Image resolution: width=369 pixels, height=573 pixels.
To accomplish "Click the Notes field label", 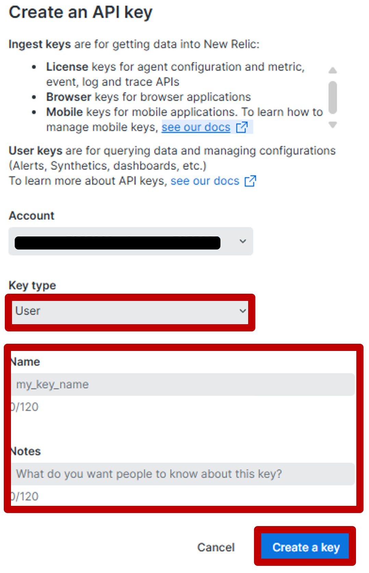I will (x=26, y=451).
